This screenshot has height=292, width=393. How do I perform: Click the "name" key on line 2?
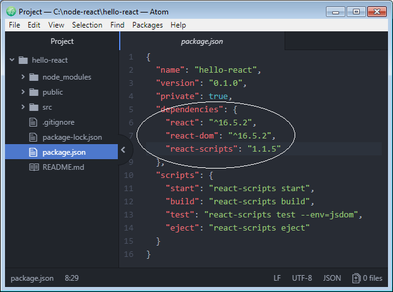pos(170,70)
